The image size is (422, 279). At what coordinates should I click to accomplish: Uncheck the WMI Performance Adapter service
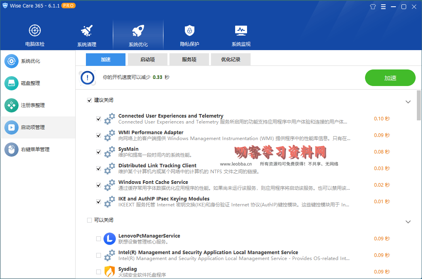[x=98, y=135]
